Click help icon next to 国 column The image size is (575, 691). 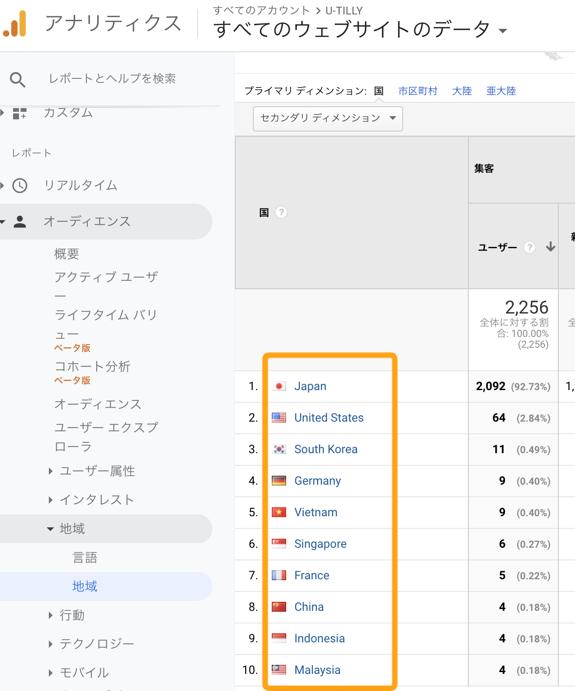281,212
